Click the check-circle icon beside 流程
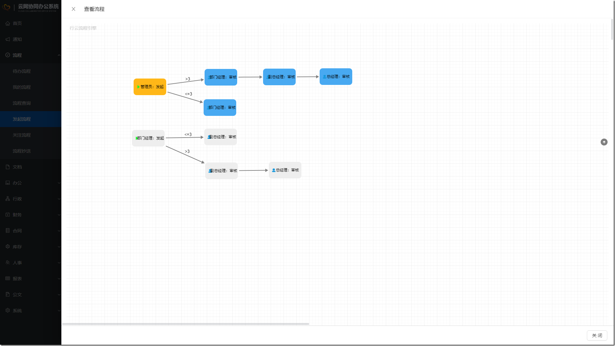 pyautogui.click(x=8, y=55)
